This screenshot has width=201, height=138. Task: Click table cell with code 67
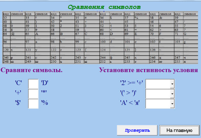click(x=79, y=34)
